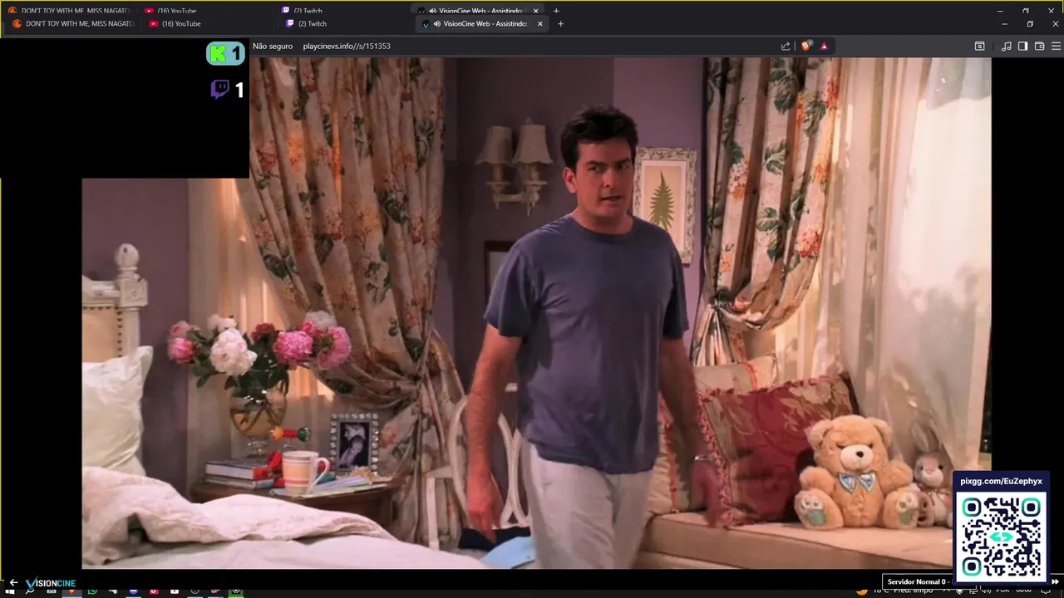Screen dimensions: 1064x598
Task: Switch to the (16) YouTube tab
Action: (175, 24)
